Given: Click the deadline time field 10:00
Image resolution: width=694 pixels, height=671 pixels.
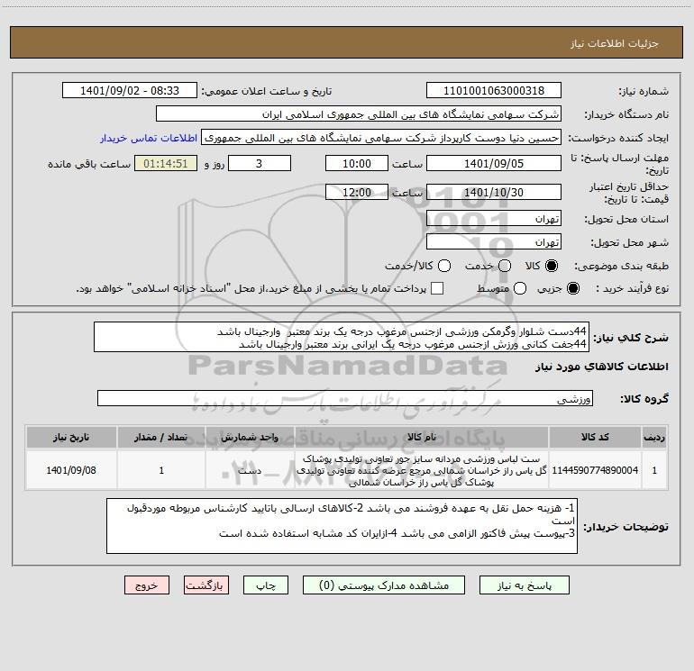Looking at the screenshot, I should click(357, 164).
